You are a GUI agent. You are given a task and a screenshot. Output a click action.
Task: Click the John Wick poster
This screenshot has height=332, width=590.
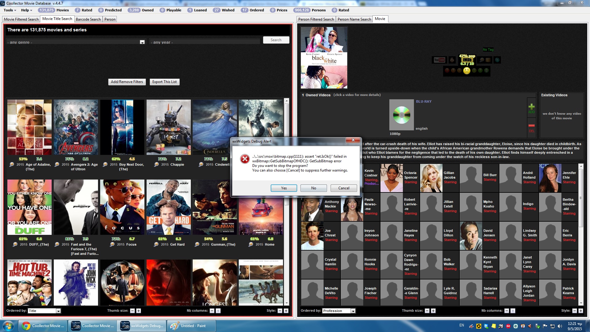click(x=76, y=283)
